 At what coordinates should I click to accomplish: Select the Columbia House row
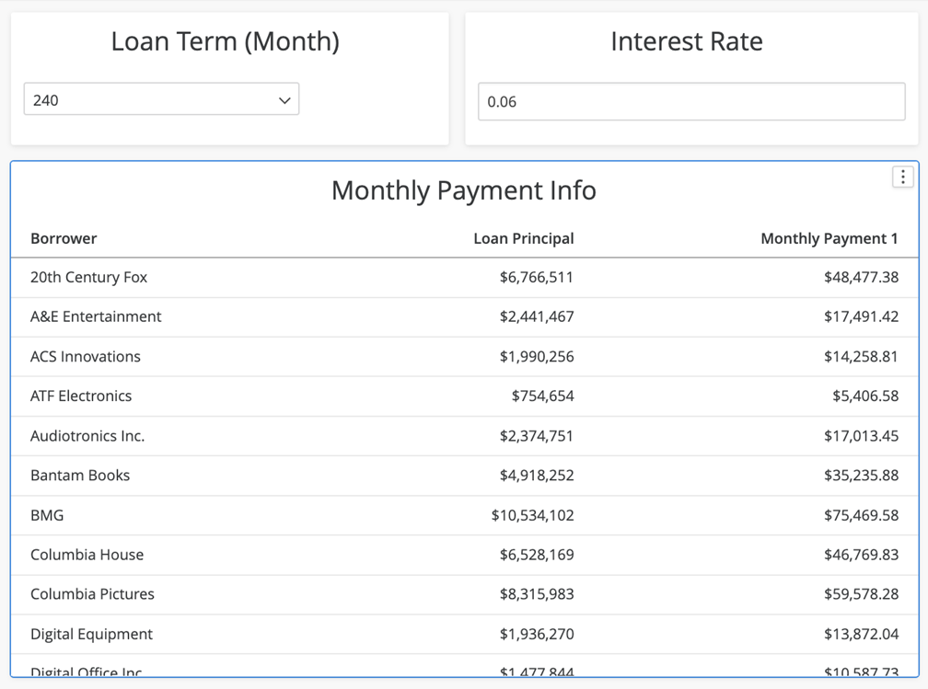[x=87, y=555]
